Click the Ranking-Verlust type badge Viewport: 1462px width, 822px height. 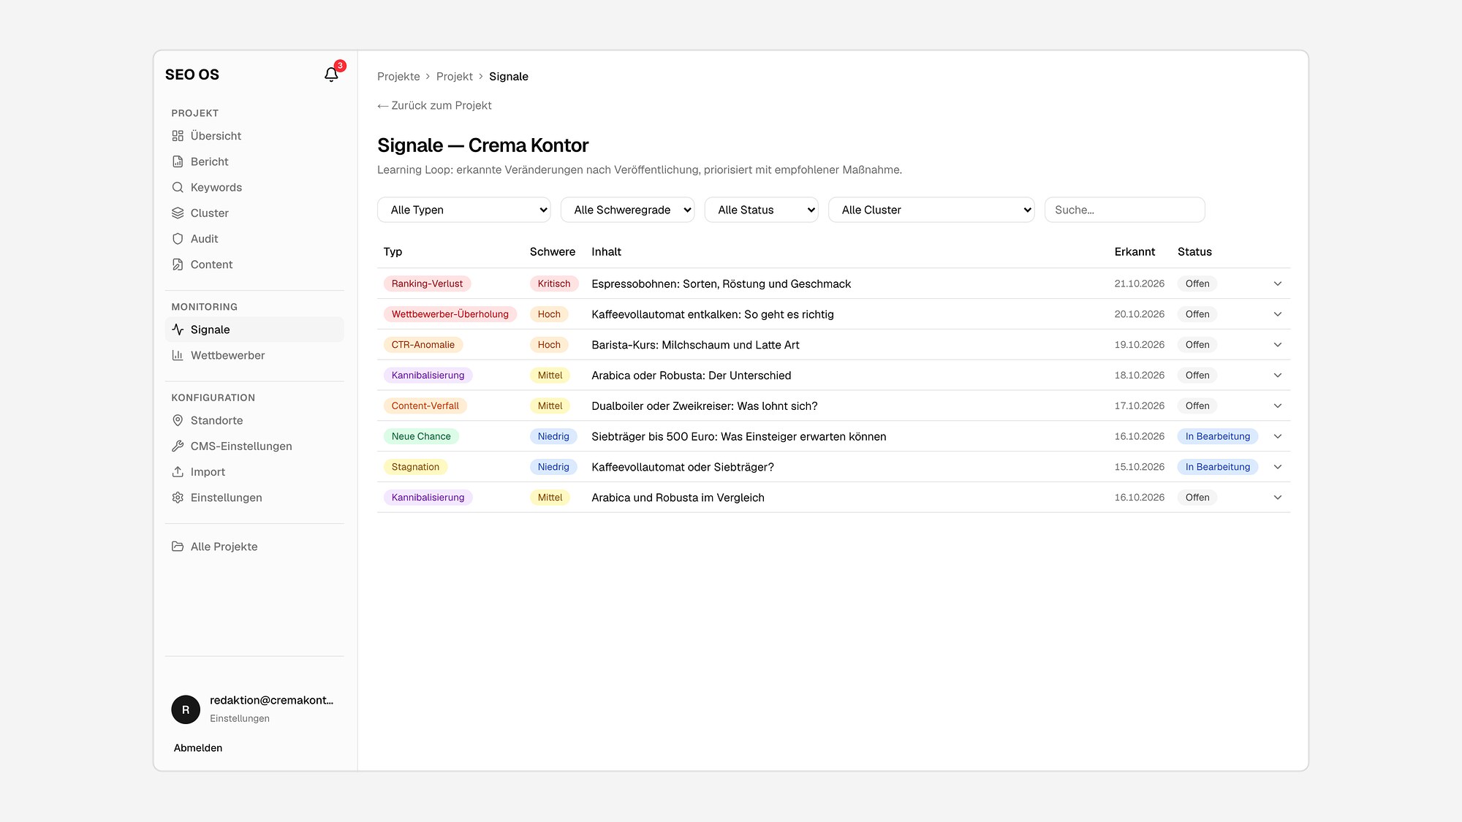point(427,283)
